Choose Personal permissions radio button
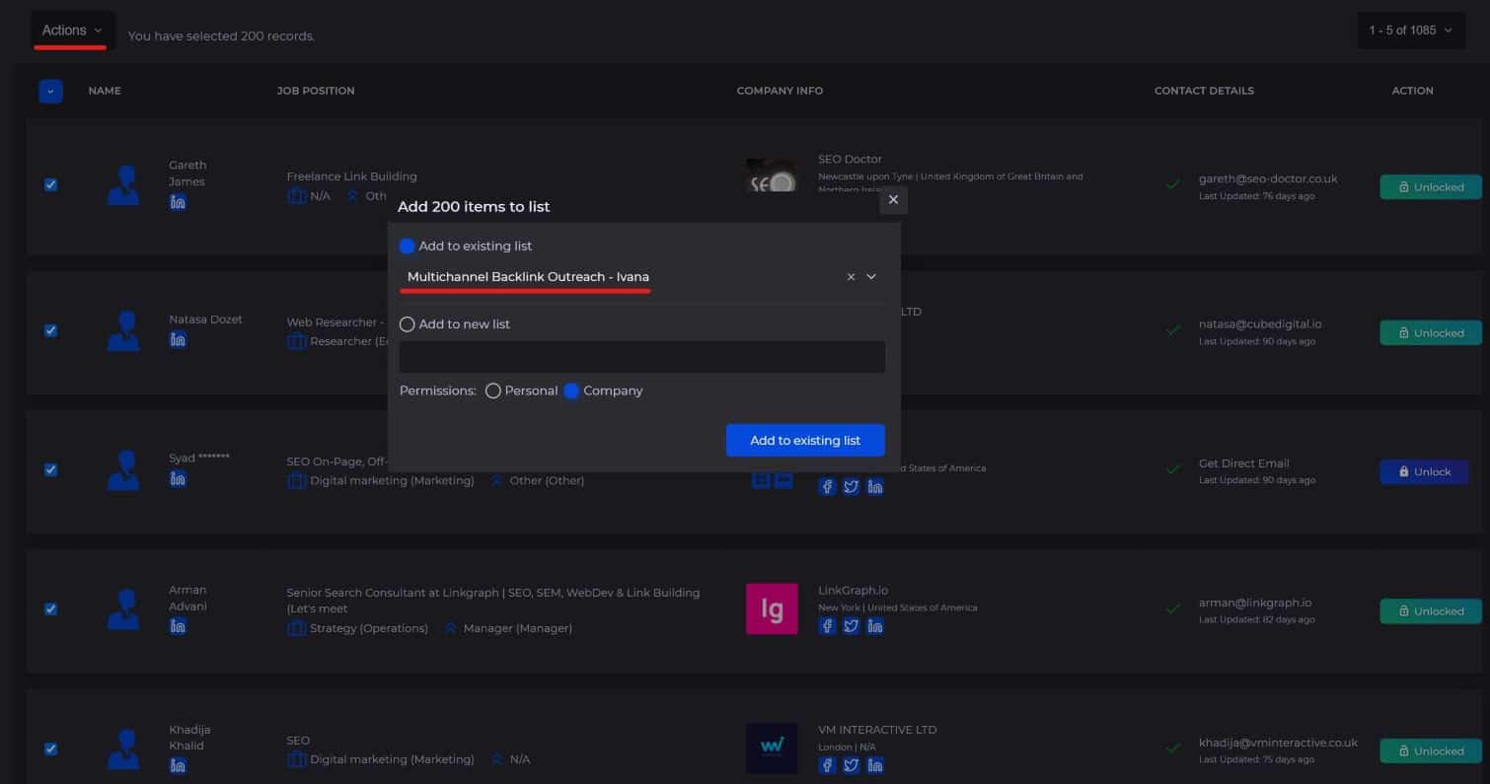 click(493, 392)
